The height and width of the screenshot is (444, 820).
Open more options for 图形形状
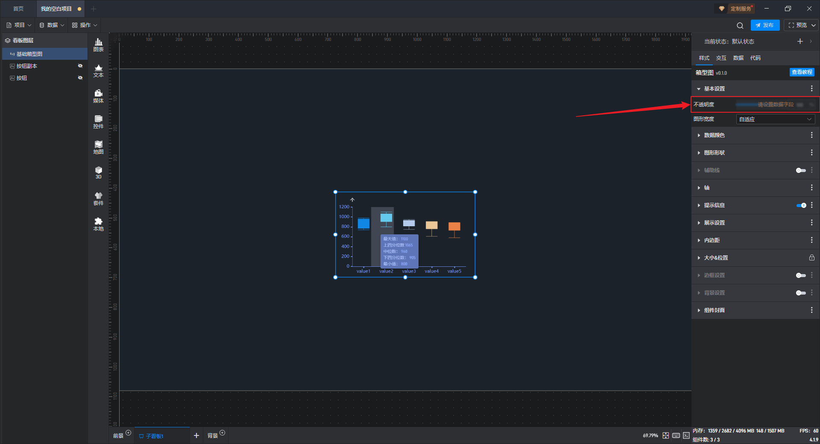click(812, 152)
